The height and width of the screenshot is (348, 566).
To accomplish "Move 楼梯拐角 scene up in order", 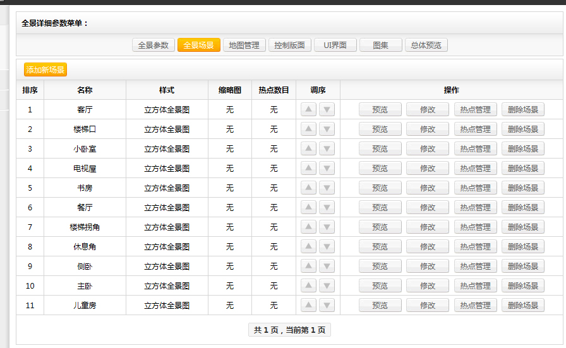I will coord(308,227).
